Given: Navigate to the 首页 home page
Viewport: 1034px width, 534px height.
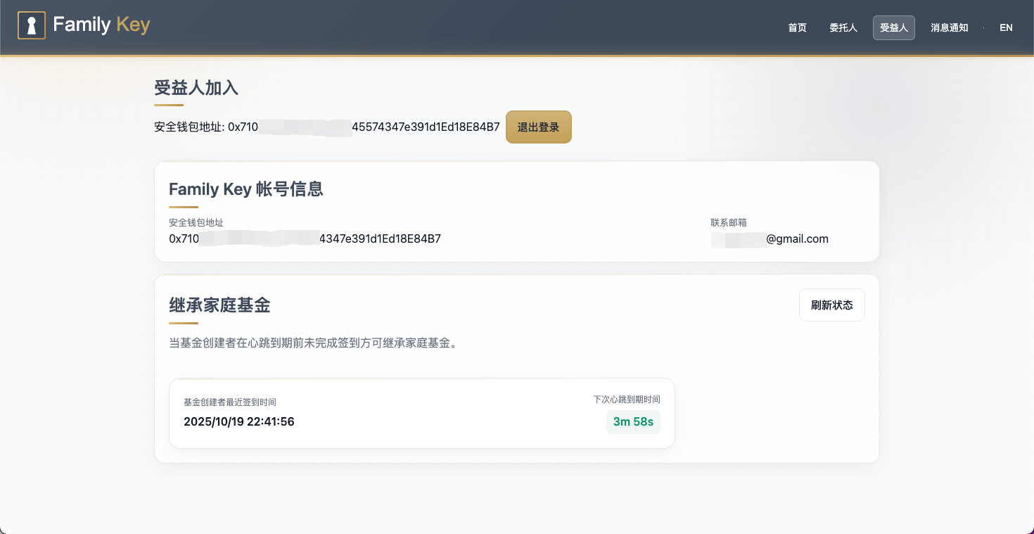Looking at the screenshot, I should (797, 27).
